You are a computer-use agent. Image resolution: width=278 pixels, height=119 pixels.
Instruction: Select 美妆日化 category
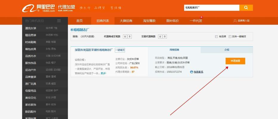click(31, 98)
